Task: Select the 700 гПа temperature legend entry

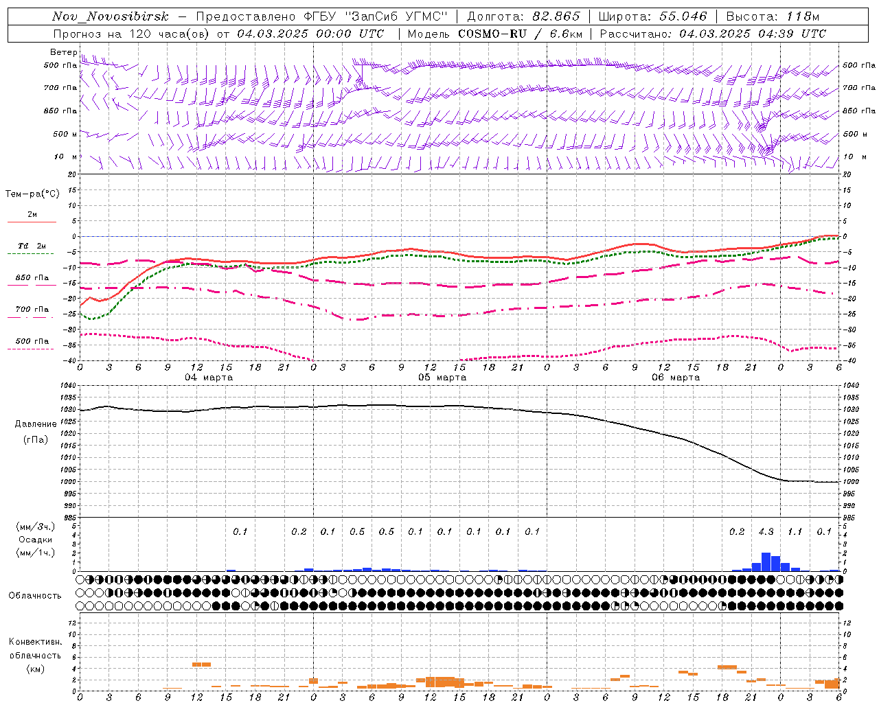Action: click(32, 313)
